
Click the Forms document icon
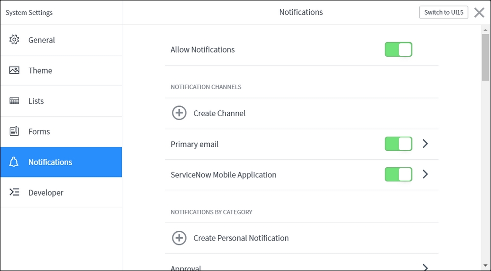(14, 131)
